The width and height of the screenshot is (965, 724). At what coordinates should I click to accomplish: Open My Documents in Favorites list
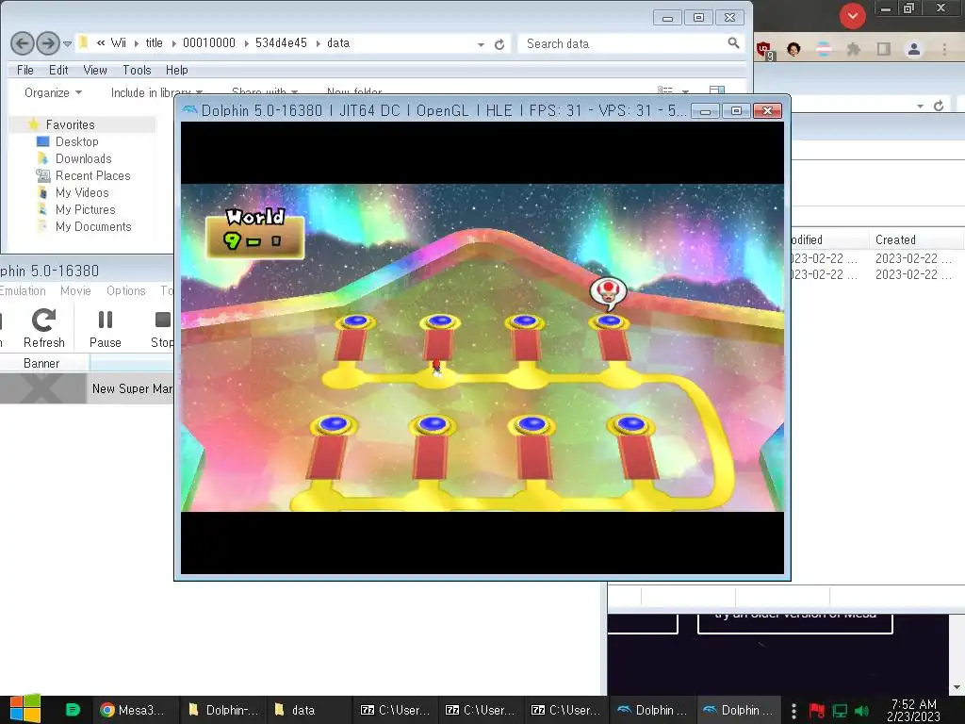(x=93, y=226)
